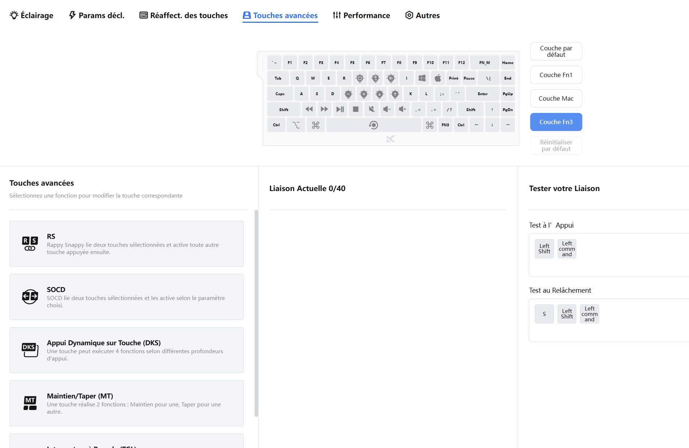The image size is (689, 448).
Task: Click the play/pause media key
Action: tap(340, 109)
